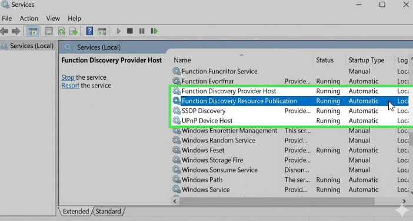This screenshot has width=413, height=221.
Task: Select the Windows Storage Fire service name
Action: tap(212, 160)
